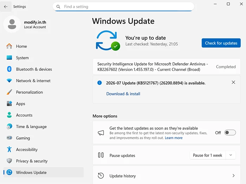Click the Time & language globe icon

point(9,126)
